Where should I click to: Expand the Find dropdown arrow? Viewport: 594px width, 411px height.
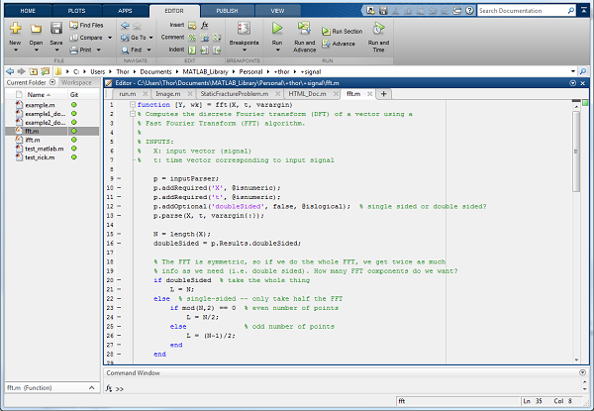point(148,50)
